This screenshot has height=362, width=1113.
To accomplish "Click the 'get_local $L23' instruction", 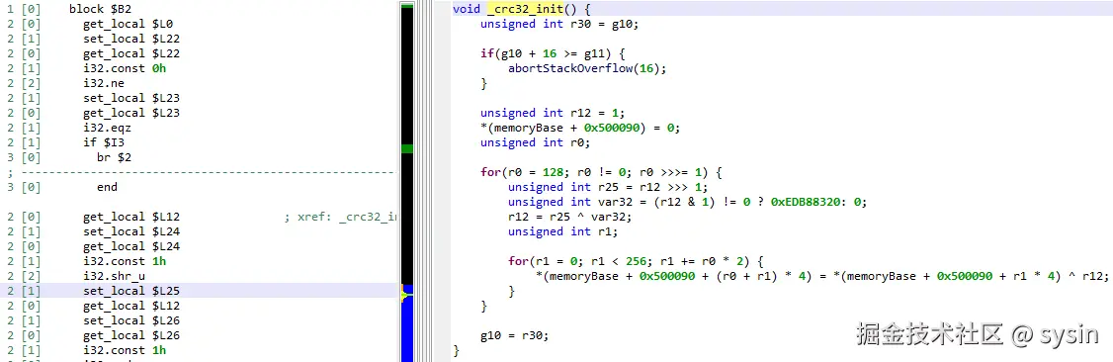I will pyautogui.click(x=131, y=113).
